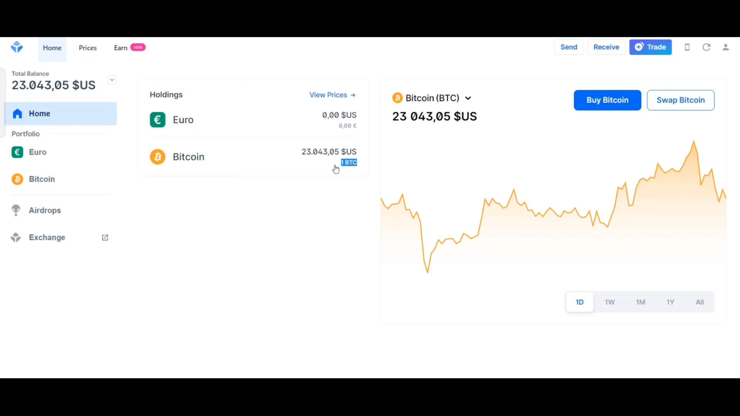Open the mobile phone icon
The height and width of the screenshot is (416, 740).
(687, 47)
